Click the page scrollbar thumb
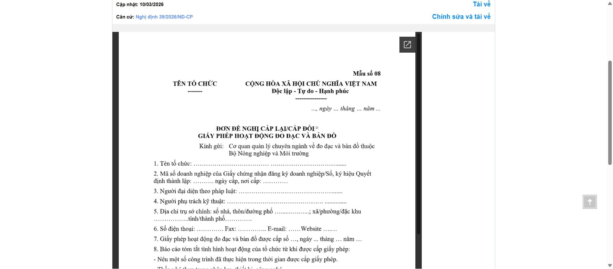The width and height of the screenshot is (613, 269). point(610,112)
